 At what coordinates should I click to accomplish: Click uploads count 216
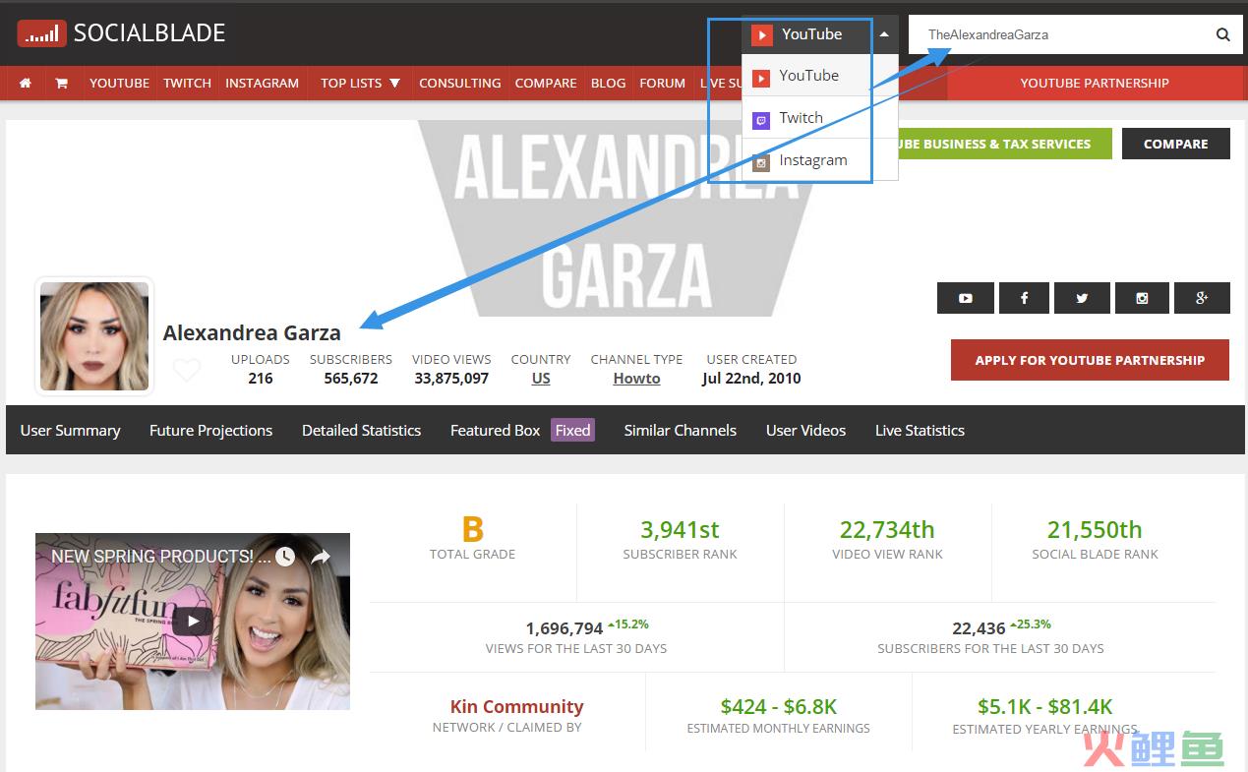[x=261, y=378]
